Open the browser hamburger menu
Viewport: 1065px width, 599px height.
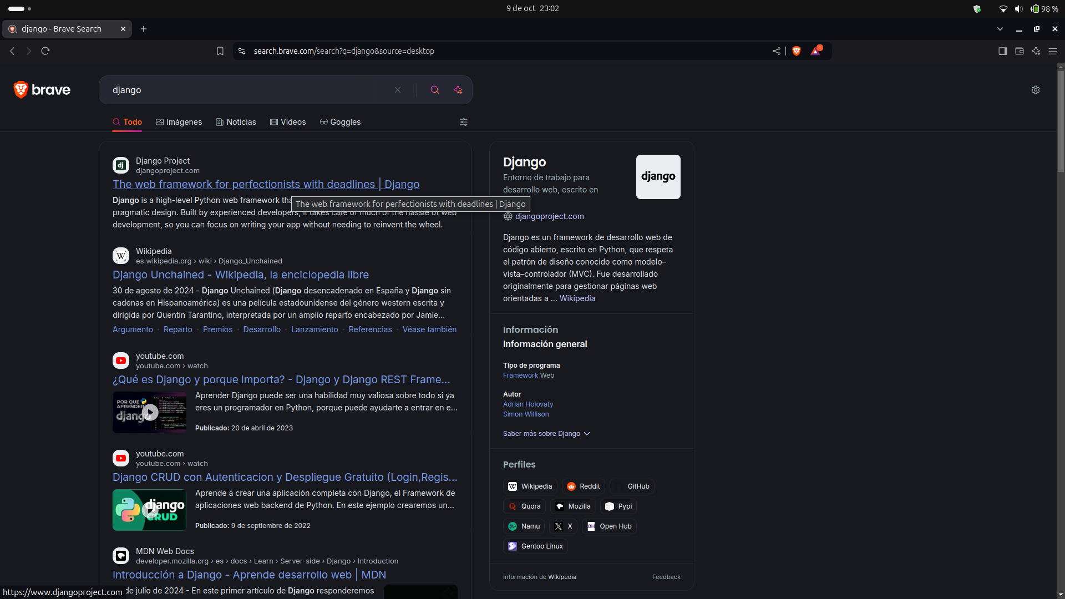[x=1053, y=51]
